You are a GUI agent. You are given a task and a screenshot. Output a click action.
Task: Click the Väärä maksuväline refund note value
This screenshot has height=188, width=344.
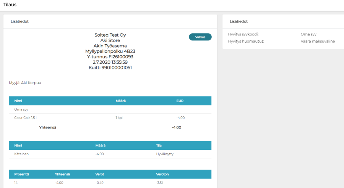(x=318, y=41)
